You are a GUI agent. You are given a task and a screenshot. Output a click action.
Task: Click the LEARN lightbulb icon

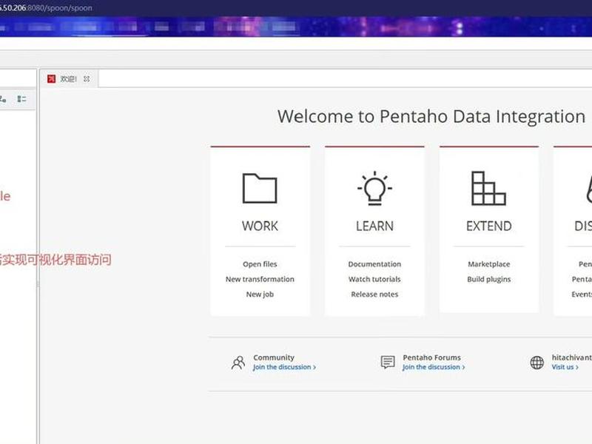374,188
